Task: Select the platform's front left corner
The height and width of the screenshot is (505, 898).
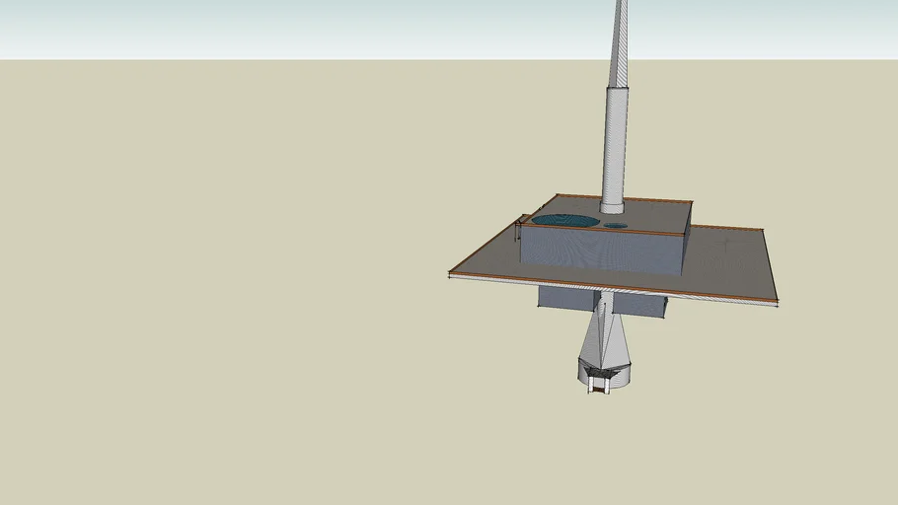Action: pyautogui.click(x=451, y=273)
